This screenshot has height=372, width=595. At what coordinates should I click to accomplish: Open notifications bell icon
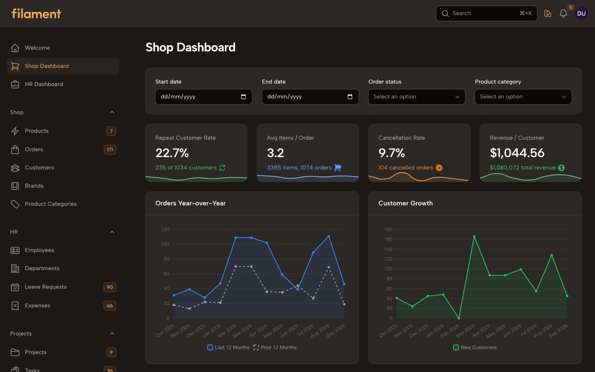click(563, 14)
